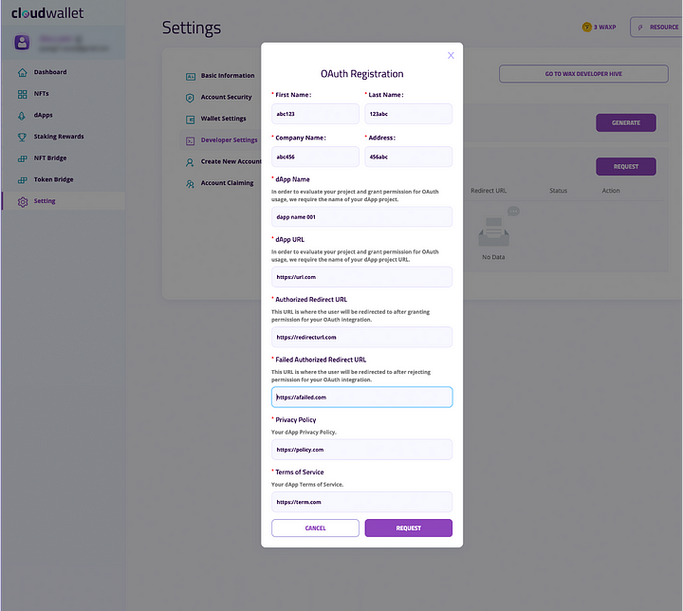Image resolution: width=683 pixels, height=611 pixels.
Task: Click the Setting gear icon
Action: pyautogui.click(x=22, y=201)
